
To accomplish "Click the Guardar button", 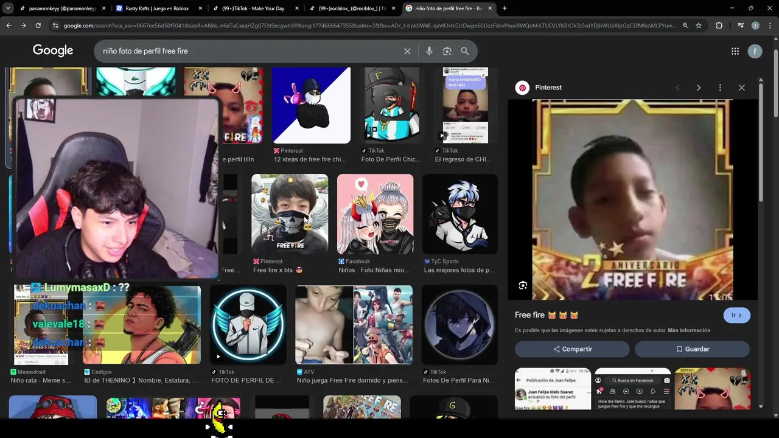I will point(693,349).
